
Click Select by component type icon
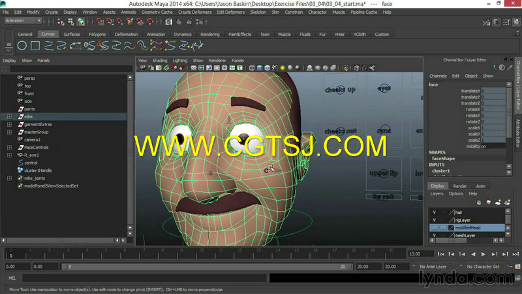pos(81,22)
